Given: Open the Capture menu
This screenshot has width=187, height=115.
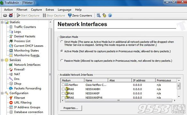Looking at the screenshot, I should coord(36,10).
